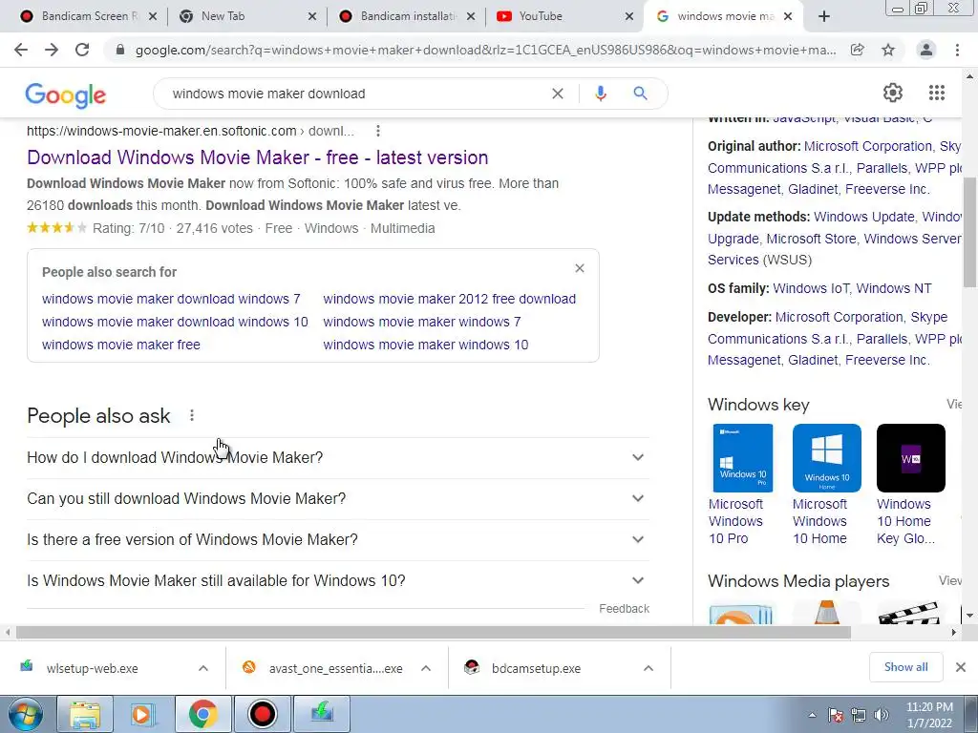Submit search with the magnifier icon
The width and height of the screenshot is (978, 733).
pyautogui.click(x=640, y=94)
